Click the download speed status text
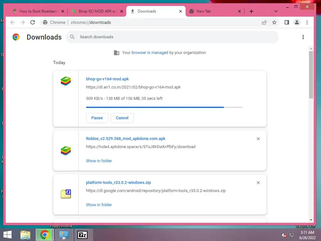The height and width of the screenshot is (241, 321). 124,98
